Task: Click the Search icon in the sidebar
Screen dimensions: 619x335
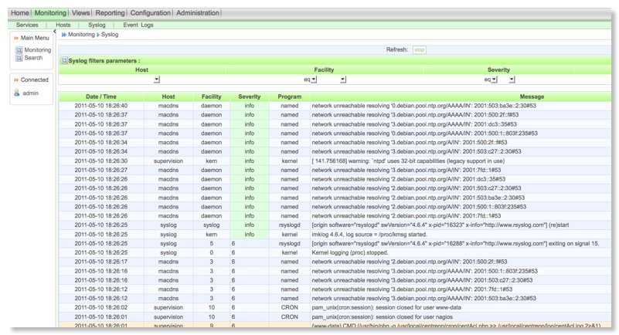Action: pos(19,58)
